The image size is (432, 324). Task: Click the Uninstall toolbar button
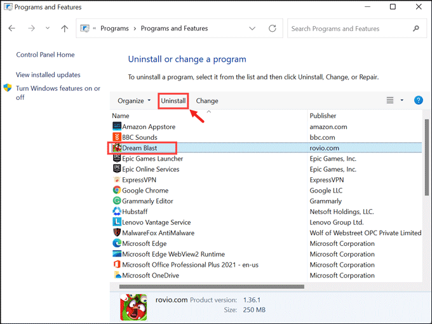point(173,100)
